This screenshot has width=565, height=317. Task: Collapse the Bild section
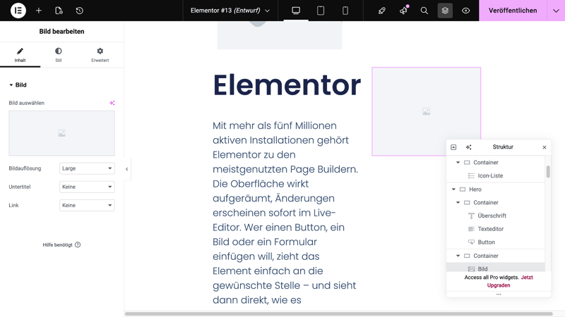(x=18, y=85)
